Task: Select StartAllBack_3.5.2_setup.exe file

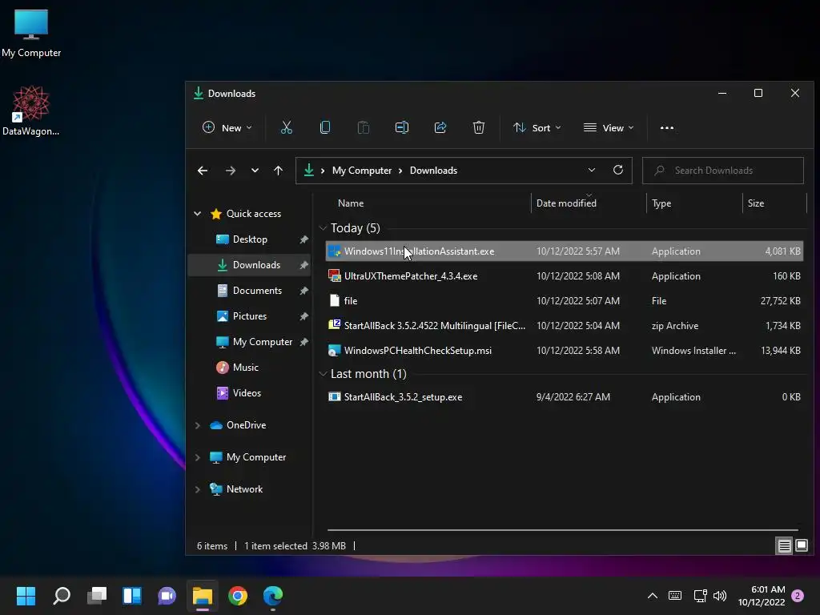Action: click(x=565, y=397)
